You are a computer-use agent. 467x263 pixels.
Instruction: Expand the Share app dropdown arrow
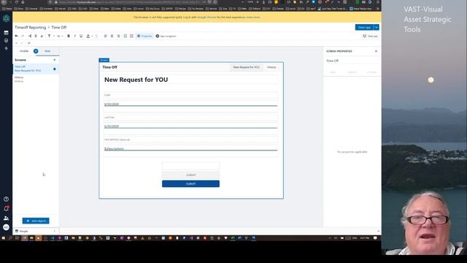tap(377, 27)
